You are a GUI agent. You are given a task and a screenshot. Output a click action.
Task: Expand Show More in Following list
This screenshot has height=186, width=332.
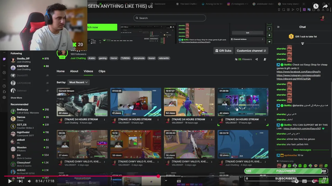(16, 98)
